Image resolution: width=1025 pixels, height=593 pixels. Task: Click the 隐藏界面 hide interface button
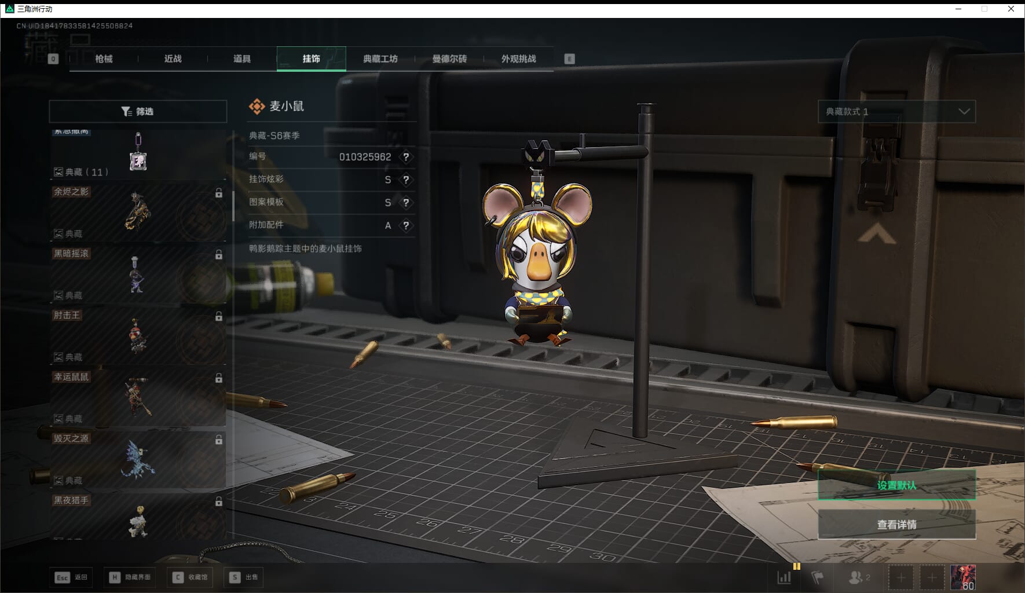coord(131,577)
